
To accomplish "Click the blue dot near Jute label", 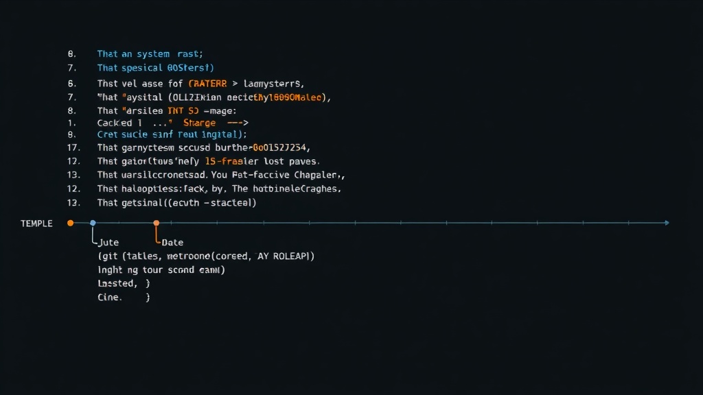I will tap(93, 222).
